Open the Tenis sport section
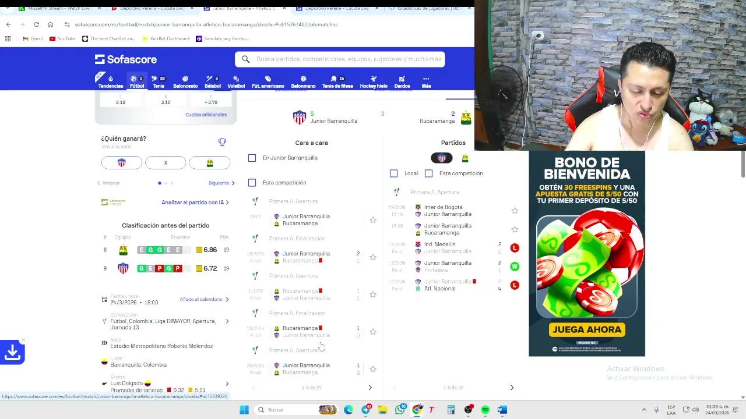This screenshot has height=419, width=746. [x=159, y=81]
